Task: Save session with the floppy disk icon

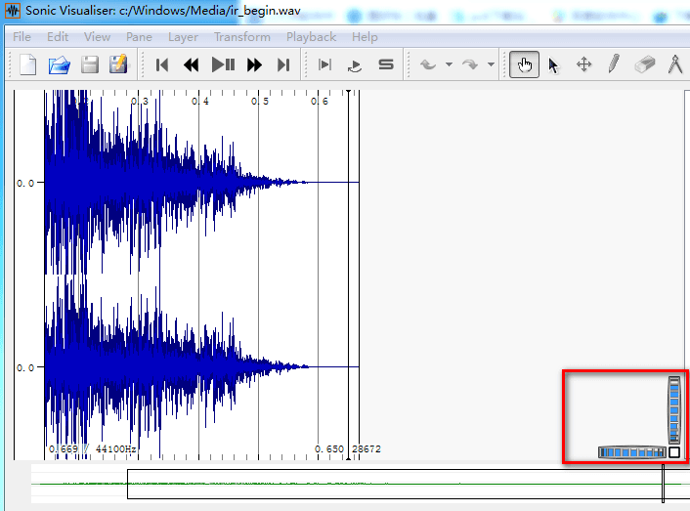Action: (x=90, y=65)
